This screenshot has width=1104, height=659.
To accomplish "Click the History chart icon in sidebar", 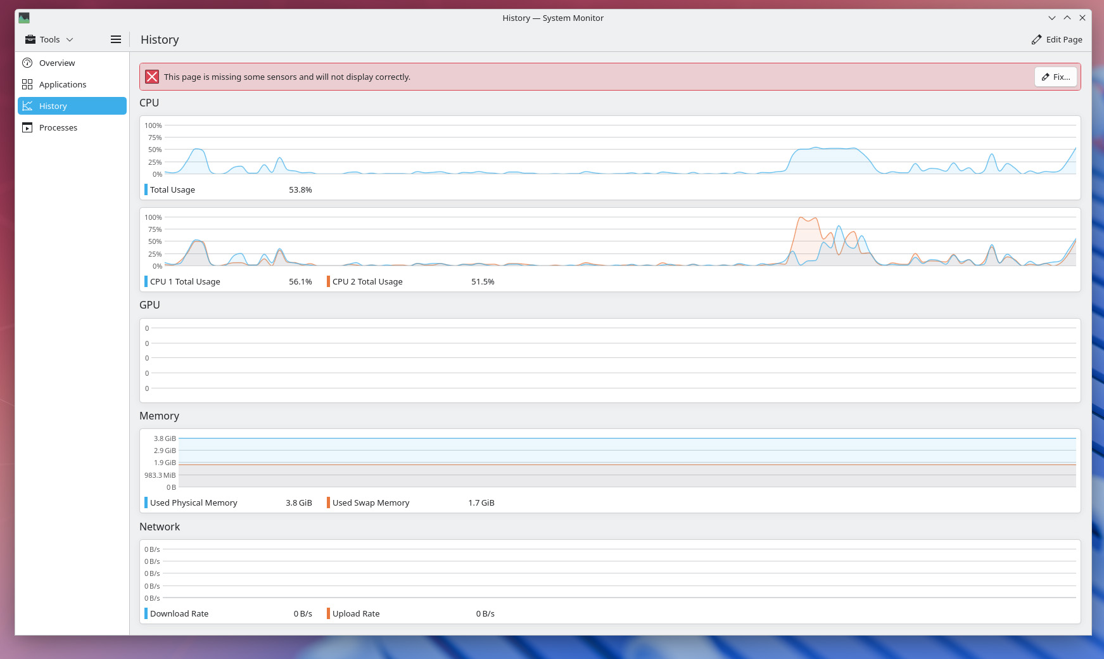I will (27, 106).
